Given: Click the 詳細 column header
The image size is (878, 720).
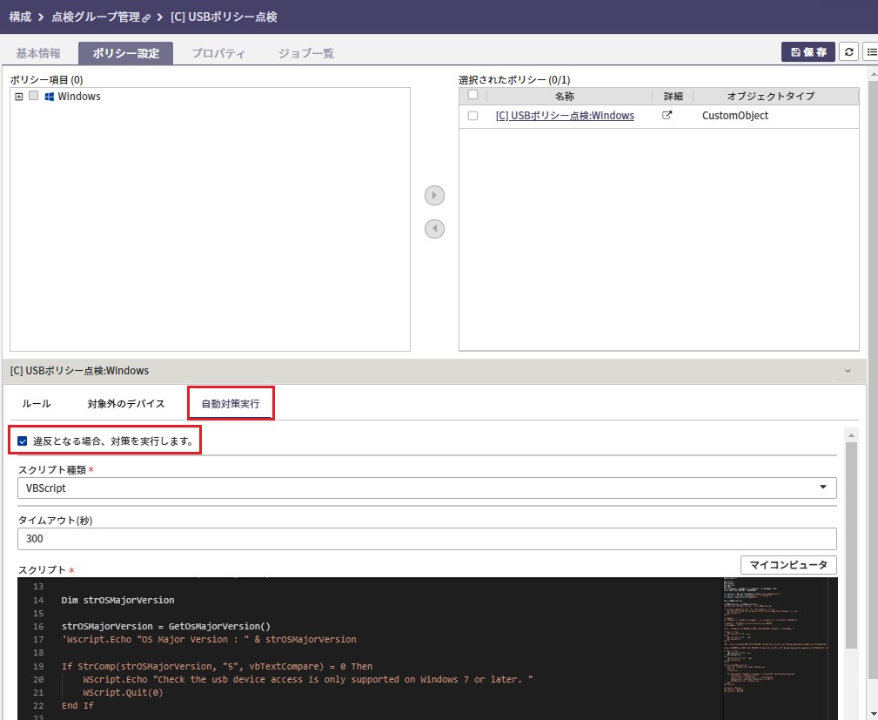Looking at the screenshot, I should click(673, 97).
